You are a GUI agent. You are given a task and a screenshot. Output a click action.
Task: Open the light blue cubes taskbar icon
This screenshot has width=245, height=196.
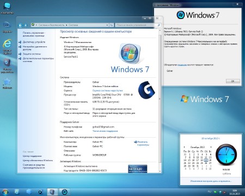pos(28,192)
